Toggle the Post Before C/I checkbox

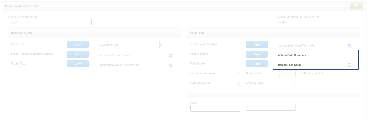[238, 84]
